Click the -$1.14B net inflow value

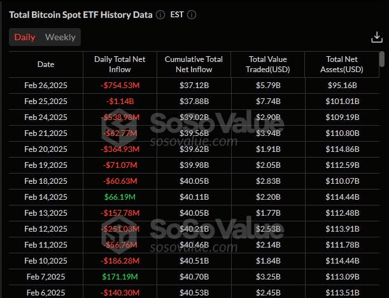120,101
